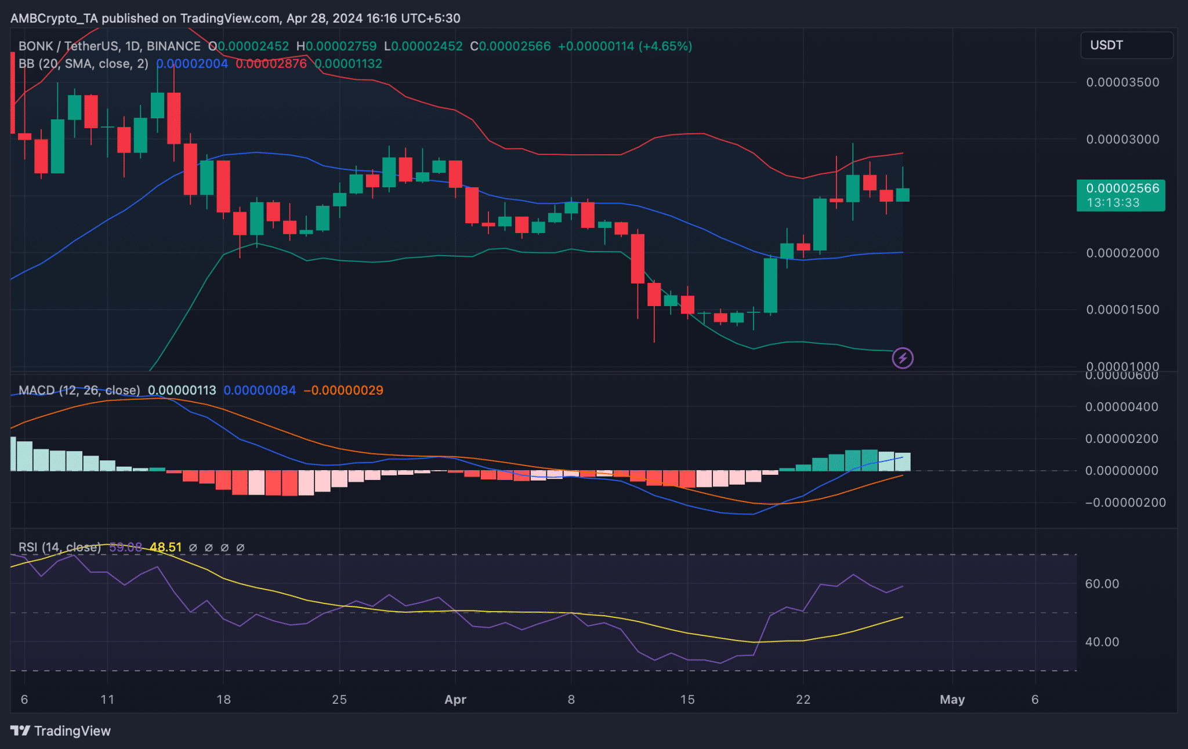Click the TradingView wordmark text
This screenshot has height=749, width=1188.
click(73, 731)
